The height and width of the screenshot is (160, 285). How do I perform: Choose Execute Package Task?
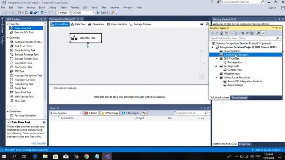pyautogui.click(x=27, y=54)
